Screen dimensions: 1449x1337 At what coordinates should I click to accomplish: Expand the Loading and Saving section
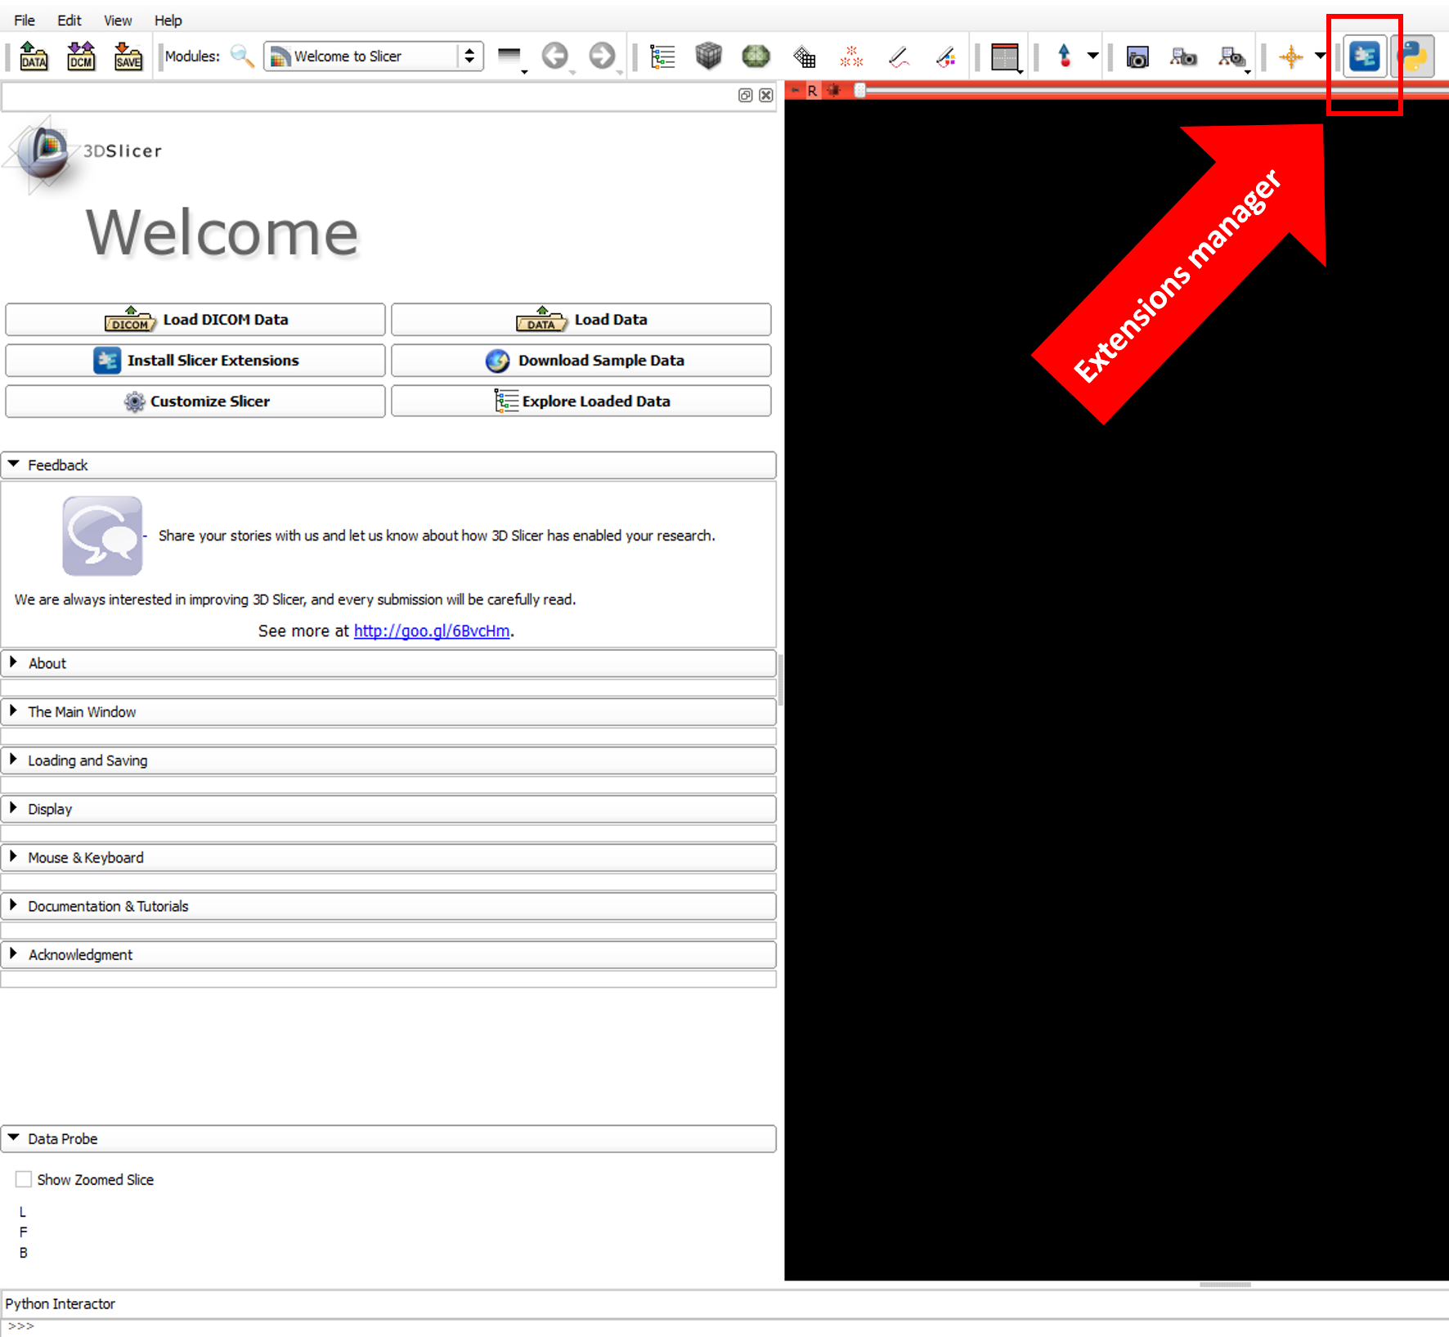[388, 760]
